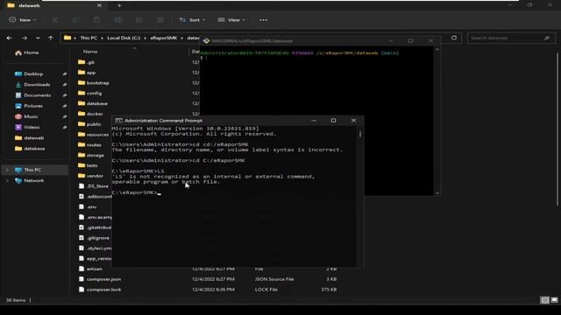The image size is (561, 315).
Task: Click eRaporSMK in the breadcrumb path
Action: [x=164, y=38]
